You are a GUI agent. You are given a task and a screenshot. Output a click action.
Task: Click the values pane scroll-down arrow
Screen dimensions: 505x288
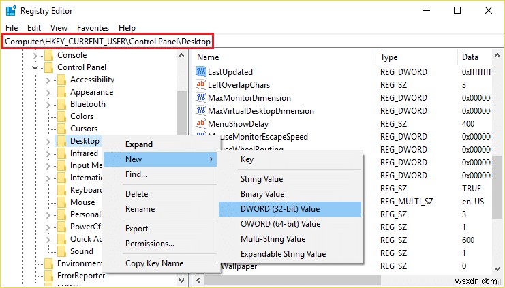(x=497, y=269)
